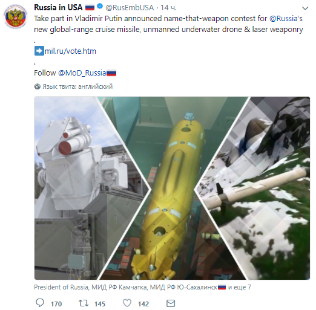The image size is (316, 310).
Task: Expand tweet options chevron menu
Action: [x=305, y=8]
